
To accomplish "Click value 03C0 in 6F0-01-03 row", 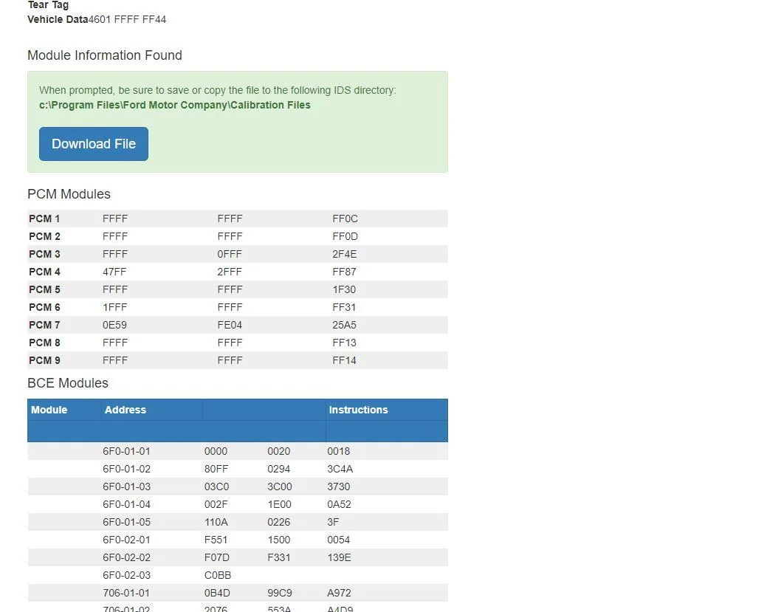I will pyautogui.click(x=217, y=486).
